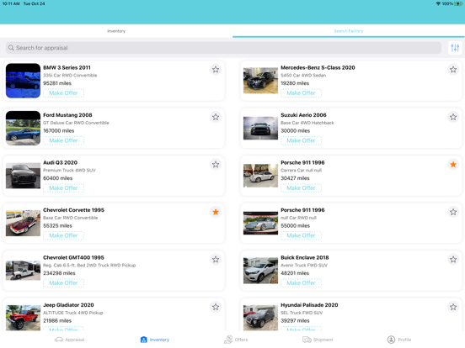Favorite the BMW 3 Series 2011

tap(216, 70)
